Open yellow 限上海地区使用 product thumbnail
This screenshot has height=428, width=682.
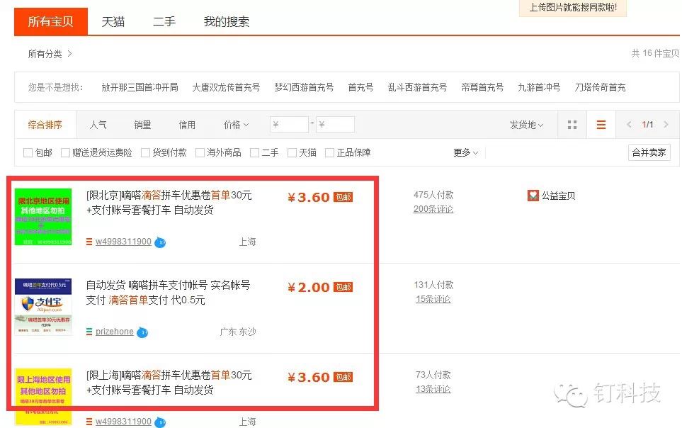43,397
